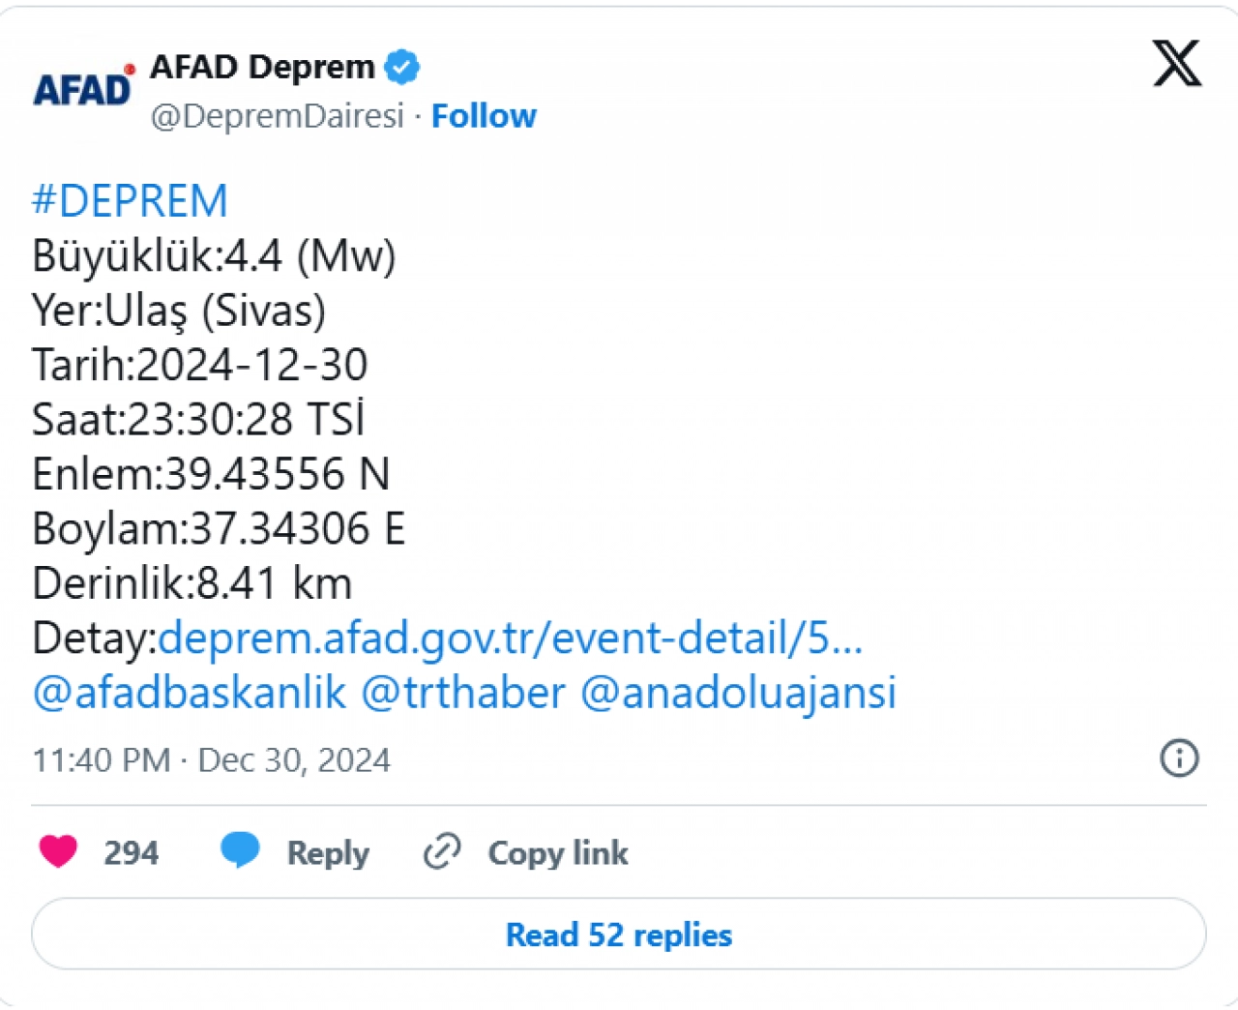Click the @anadoluajansi mention
1238x1010 pixels.
click(740, 693)
